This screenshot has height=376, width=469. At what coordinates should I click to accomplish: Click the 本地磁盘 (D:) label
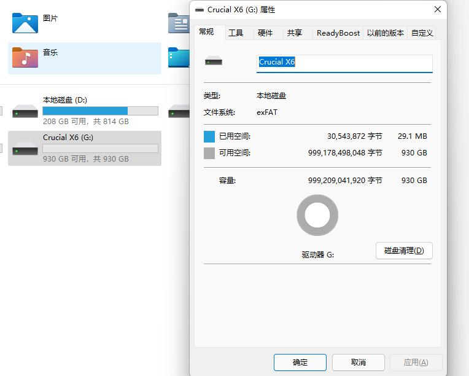[x=65, y=100]
